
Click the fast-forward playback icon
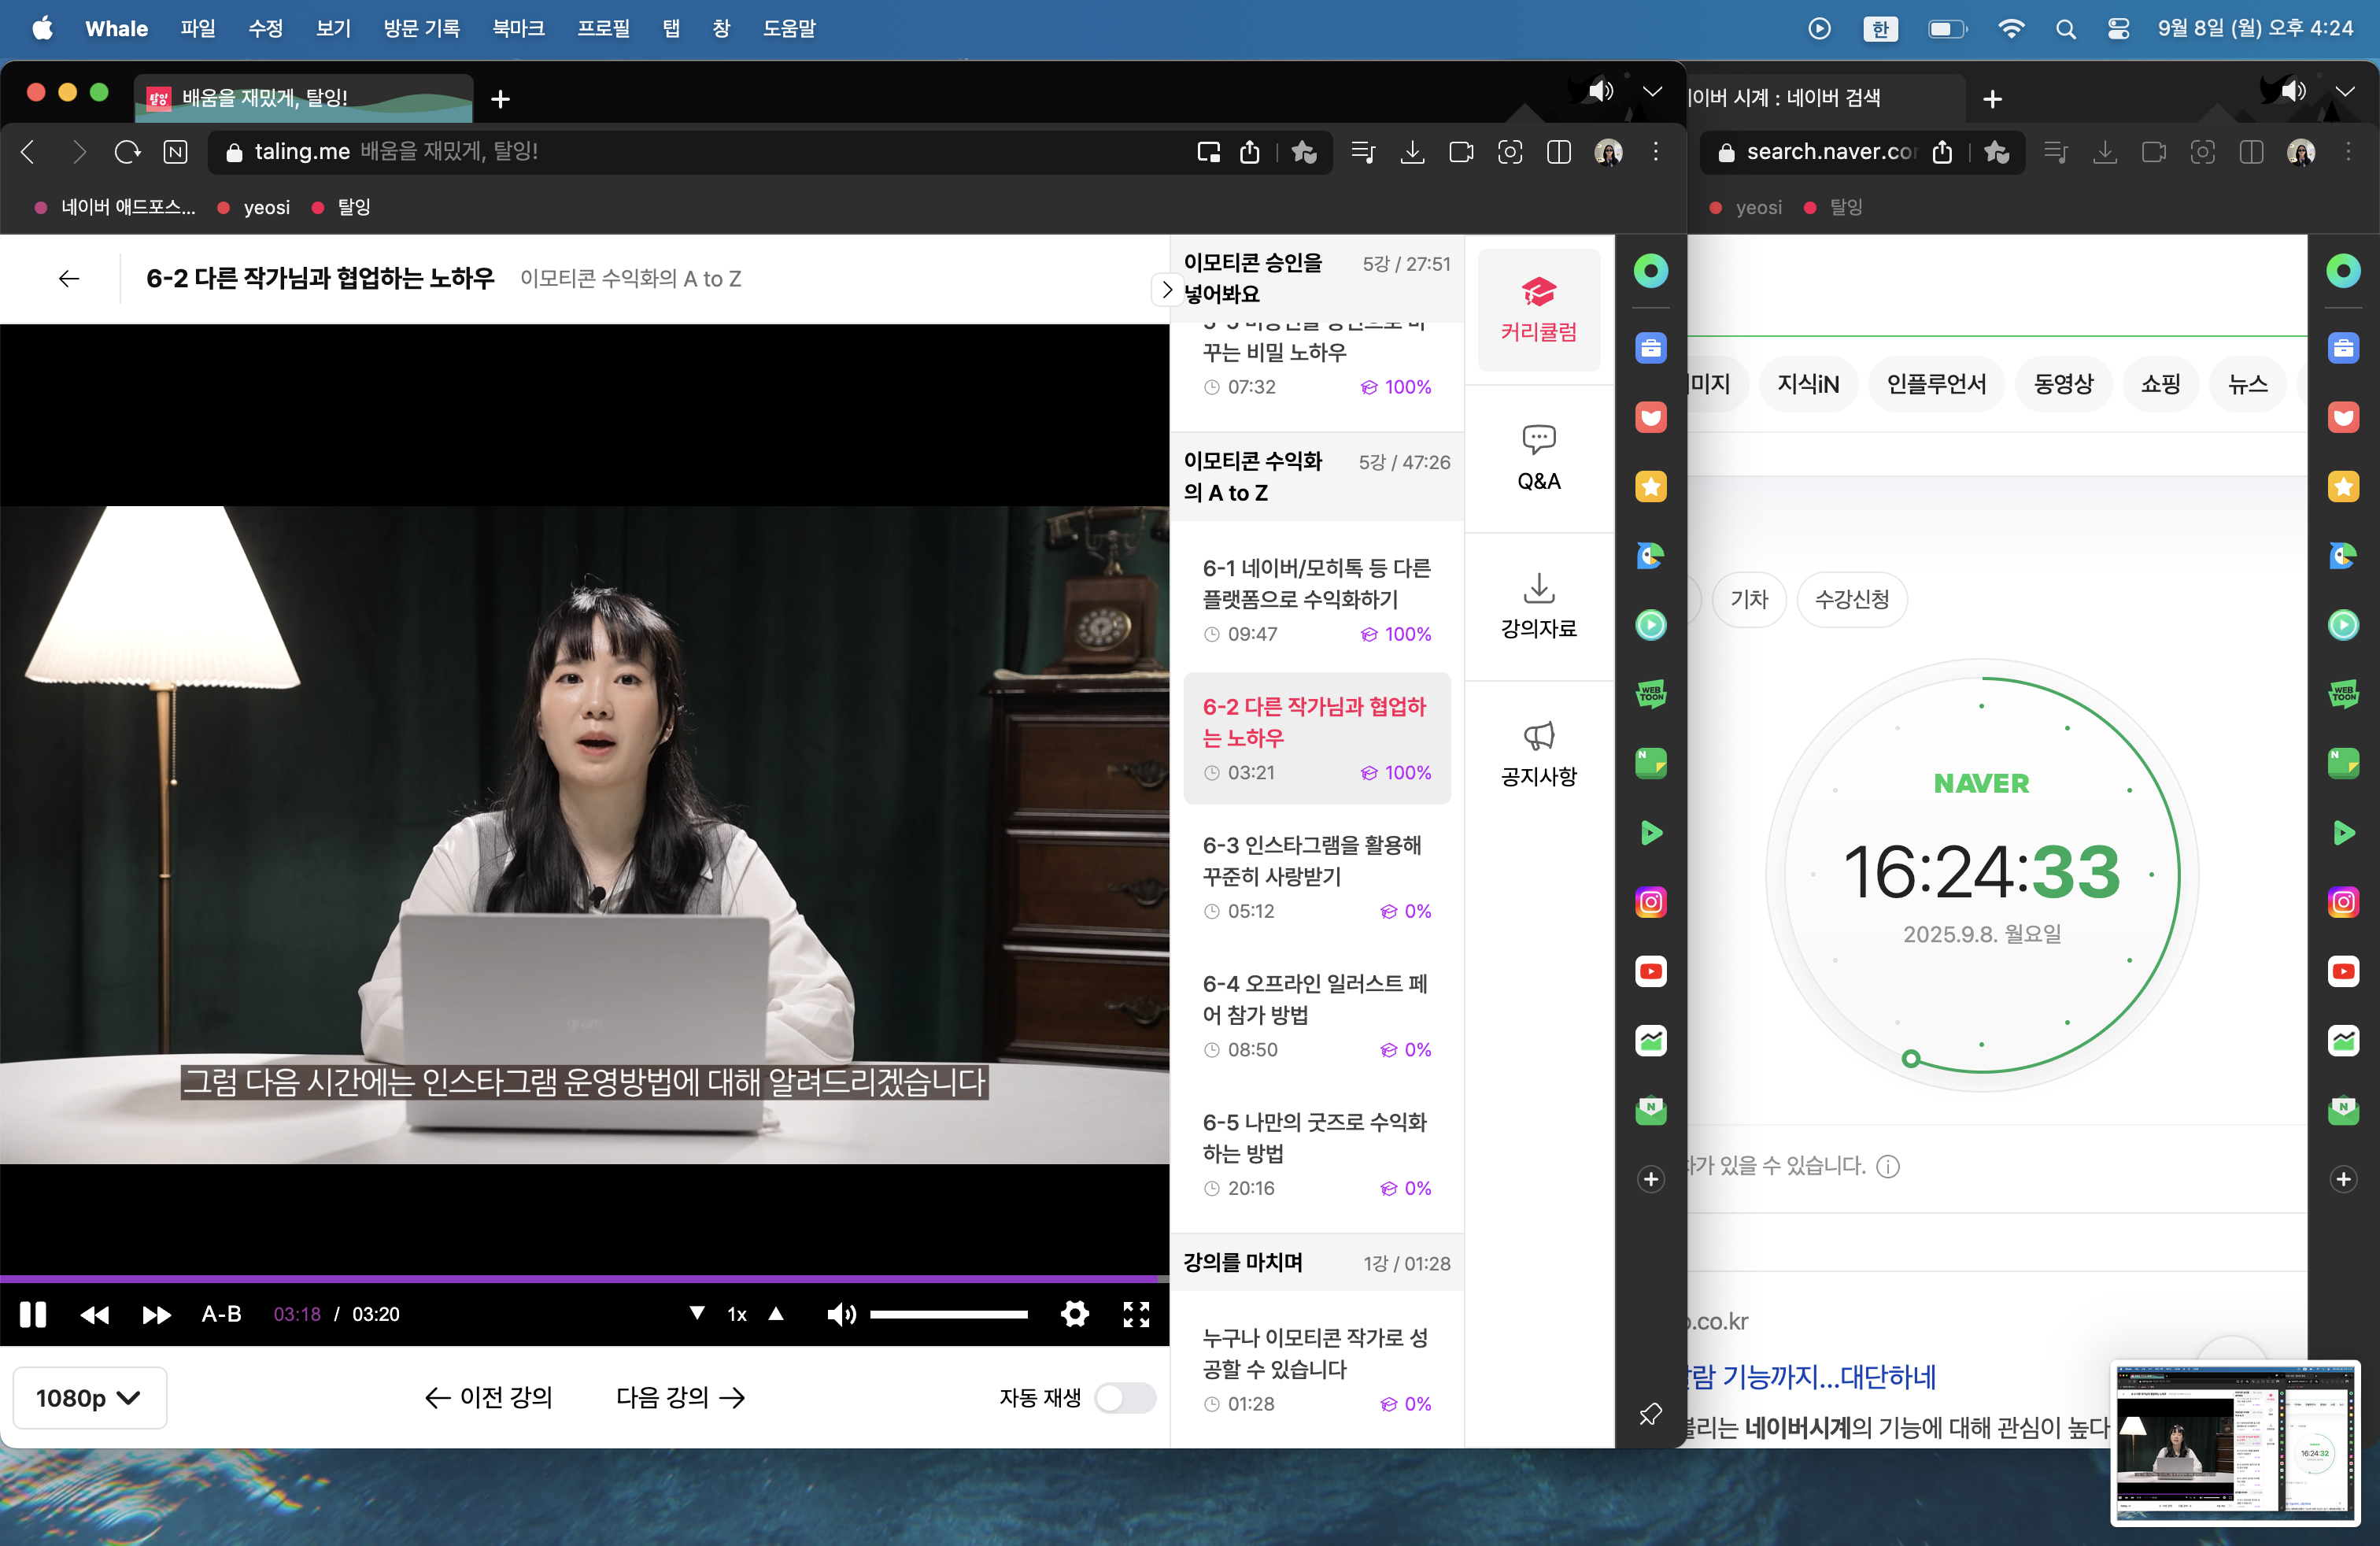[156, 1314]
